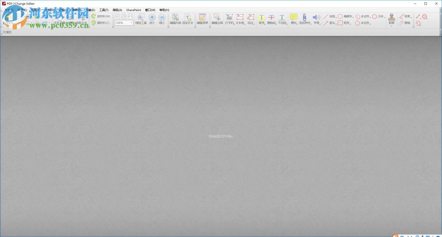Select the 文本框 text box tool

pyautogui.click(x=240, y=19)
